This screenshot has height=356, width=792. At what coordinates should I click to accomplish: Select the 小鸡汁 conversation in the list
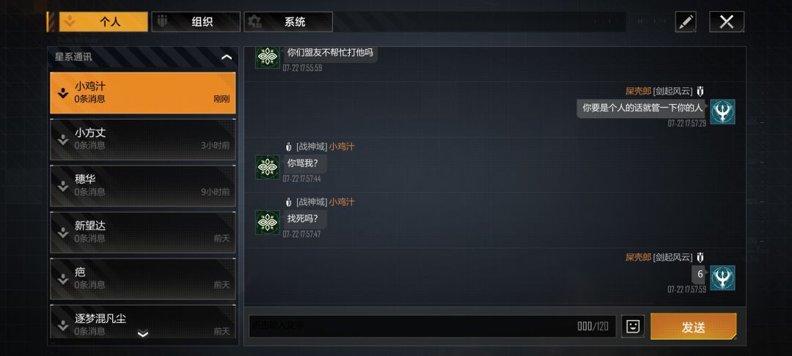[x=143, y=93]
